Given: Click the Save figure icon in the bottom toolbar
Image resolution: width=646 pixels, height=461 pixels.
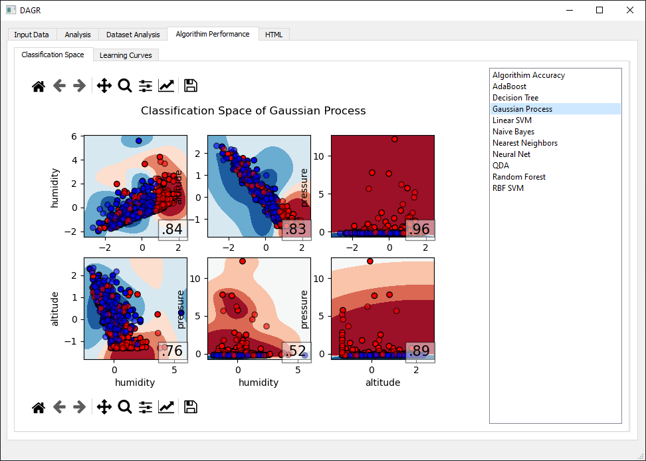Looking at the screenshot, I should (x=190, y=407).
